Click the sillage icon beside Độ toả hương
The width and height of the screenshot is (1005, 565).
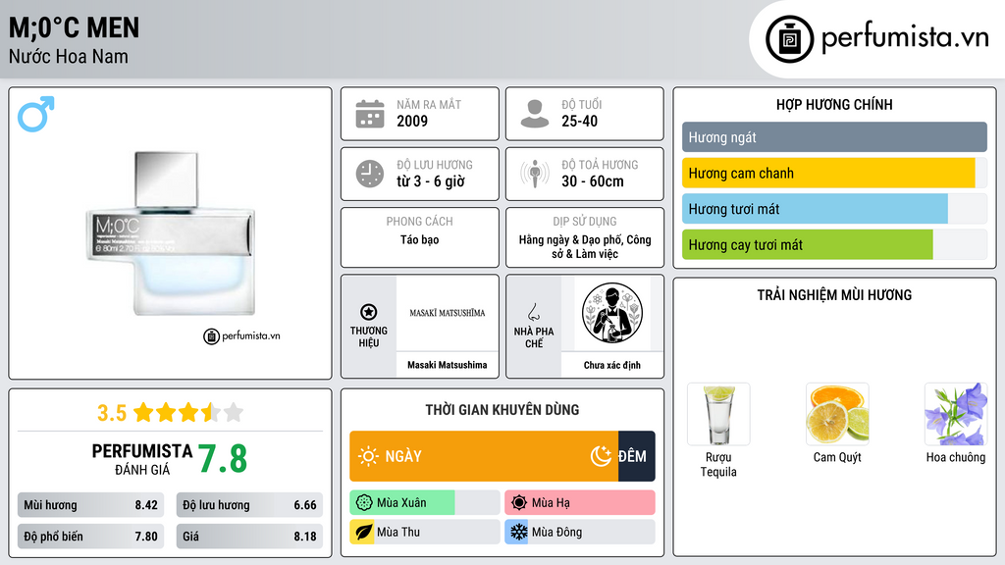535,174
